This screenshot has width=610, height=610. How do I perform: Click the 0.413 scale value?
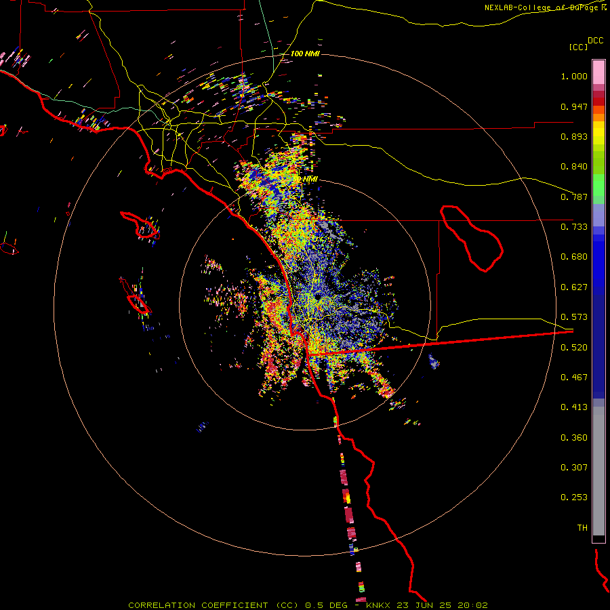(574, 407)
